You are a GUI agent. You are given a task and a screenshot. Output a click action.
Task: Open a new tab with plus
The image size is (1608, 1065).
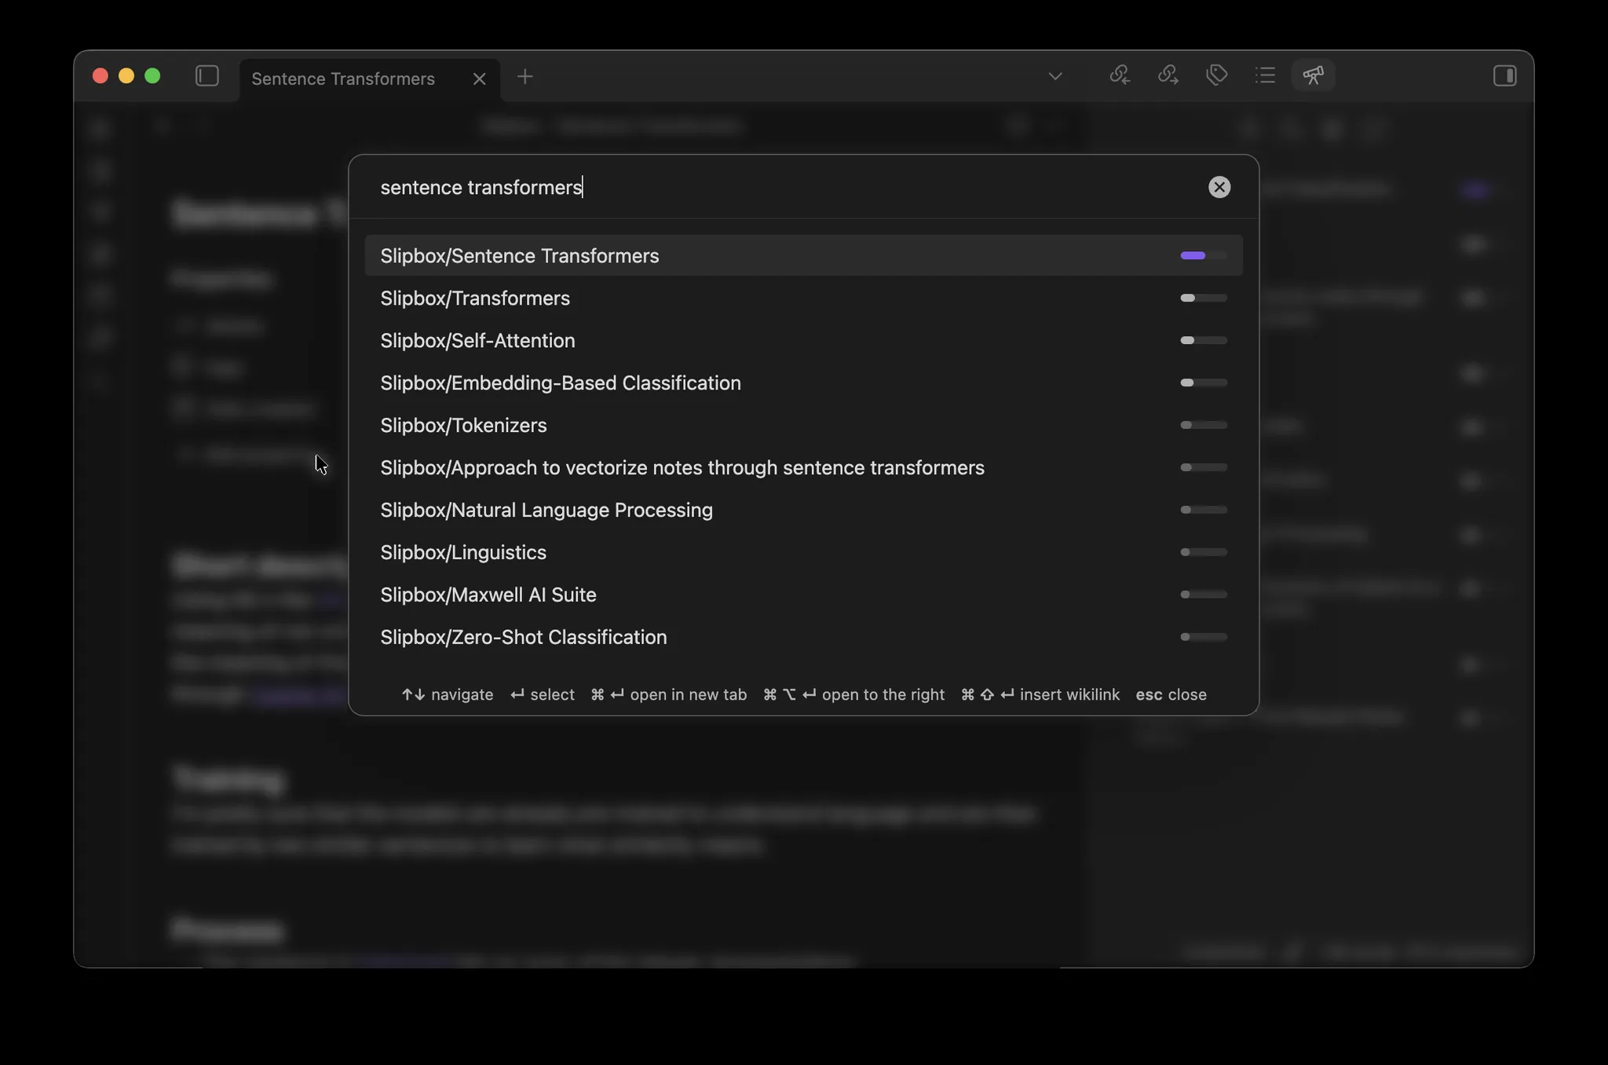coord(525,76)
